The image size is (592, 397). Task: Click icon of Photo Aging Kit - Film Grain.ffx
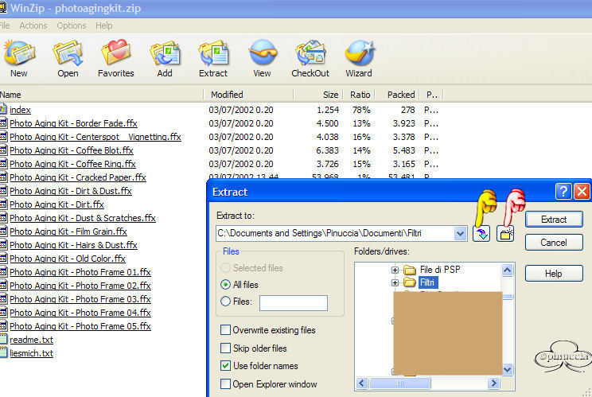pyautogui.click(x=3, y=232)
